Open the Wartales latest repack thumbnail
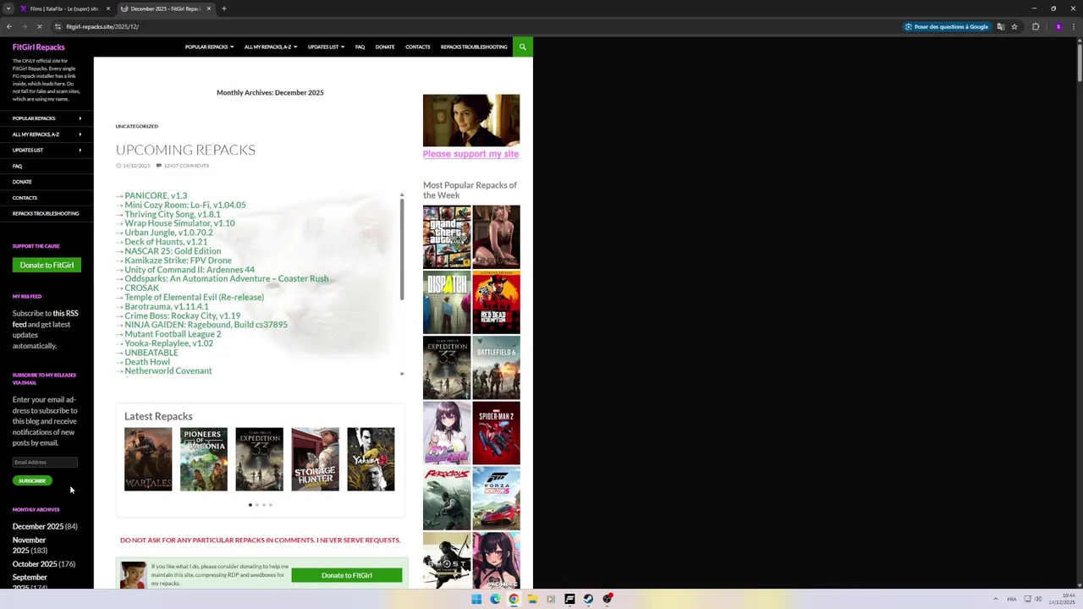The width and height of the screenshot is (1083, 609). pos(148,459)
